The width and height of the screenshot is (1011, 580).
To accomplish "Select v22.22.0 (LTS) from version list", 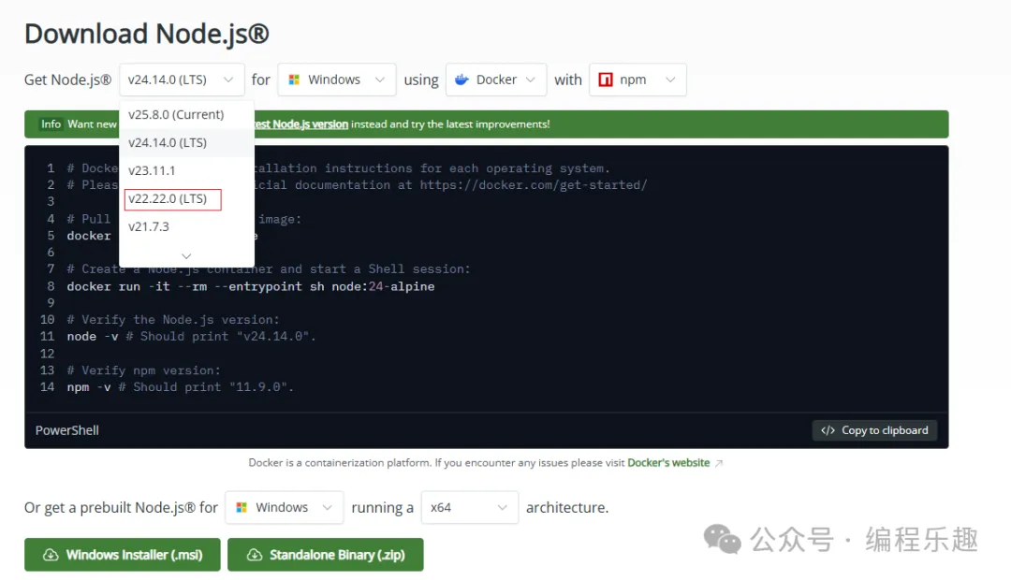I will click(x=171, y=199).
